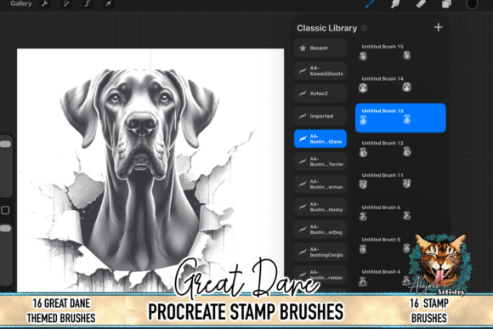Select the AA-bustingCorgis brush set
Image resolution: width=493 pixels, height=329 pixels.
pyautogui.click(x=320, y=252)
